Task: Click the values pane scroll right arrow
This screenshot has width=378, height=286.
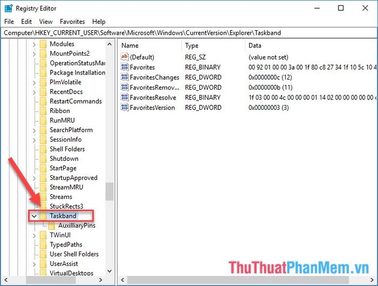Action: click(372, 280)
